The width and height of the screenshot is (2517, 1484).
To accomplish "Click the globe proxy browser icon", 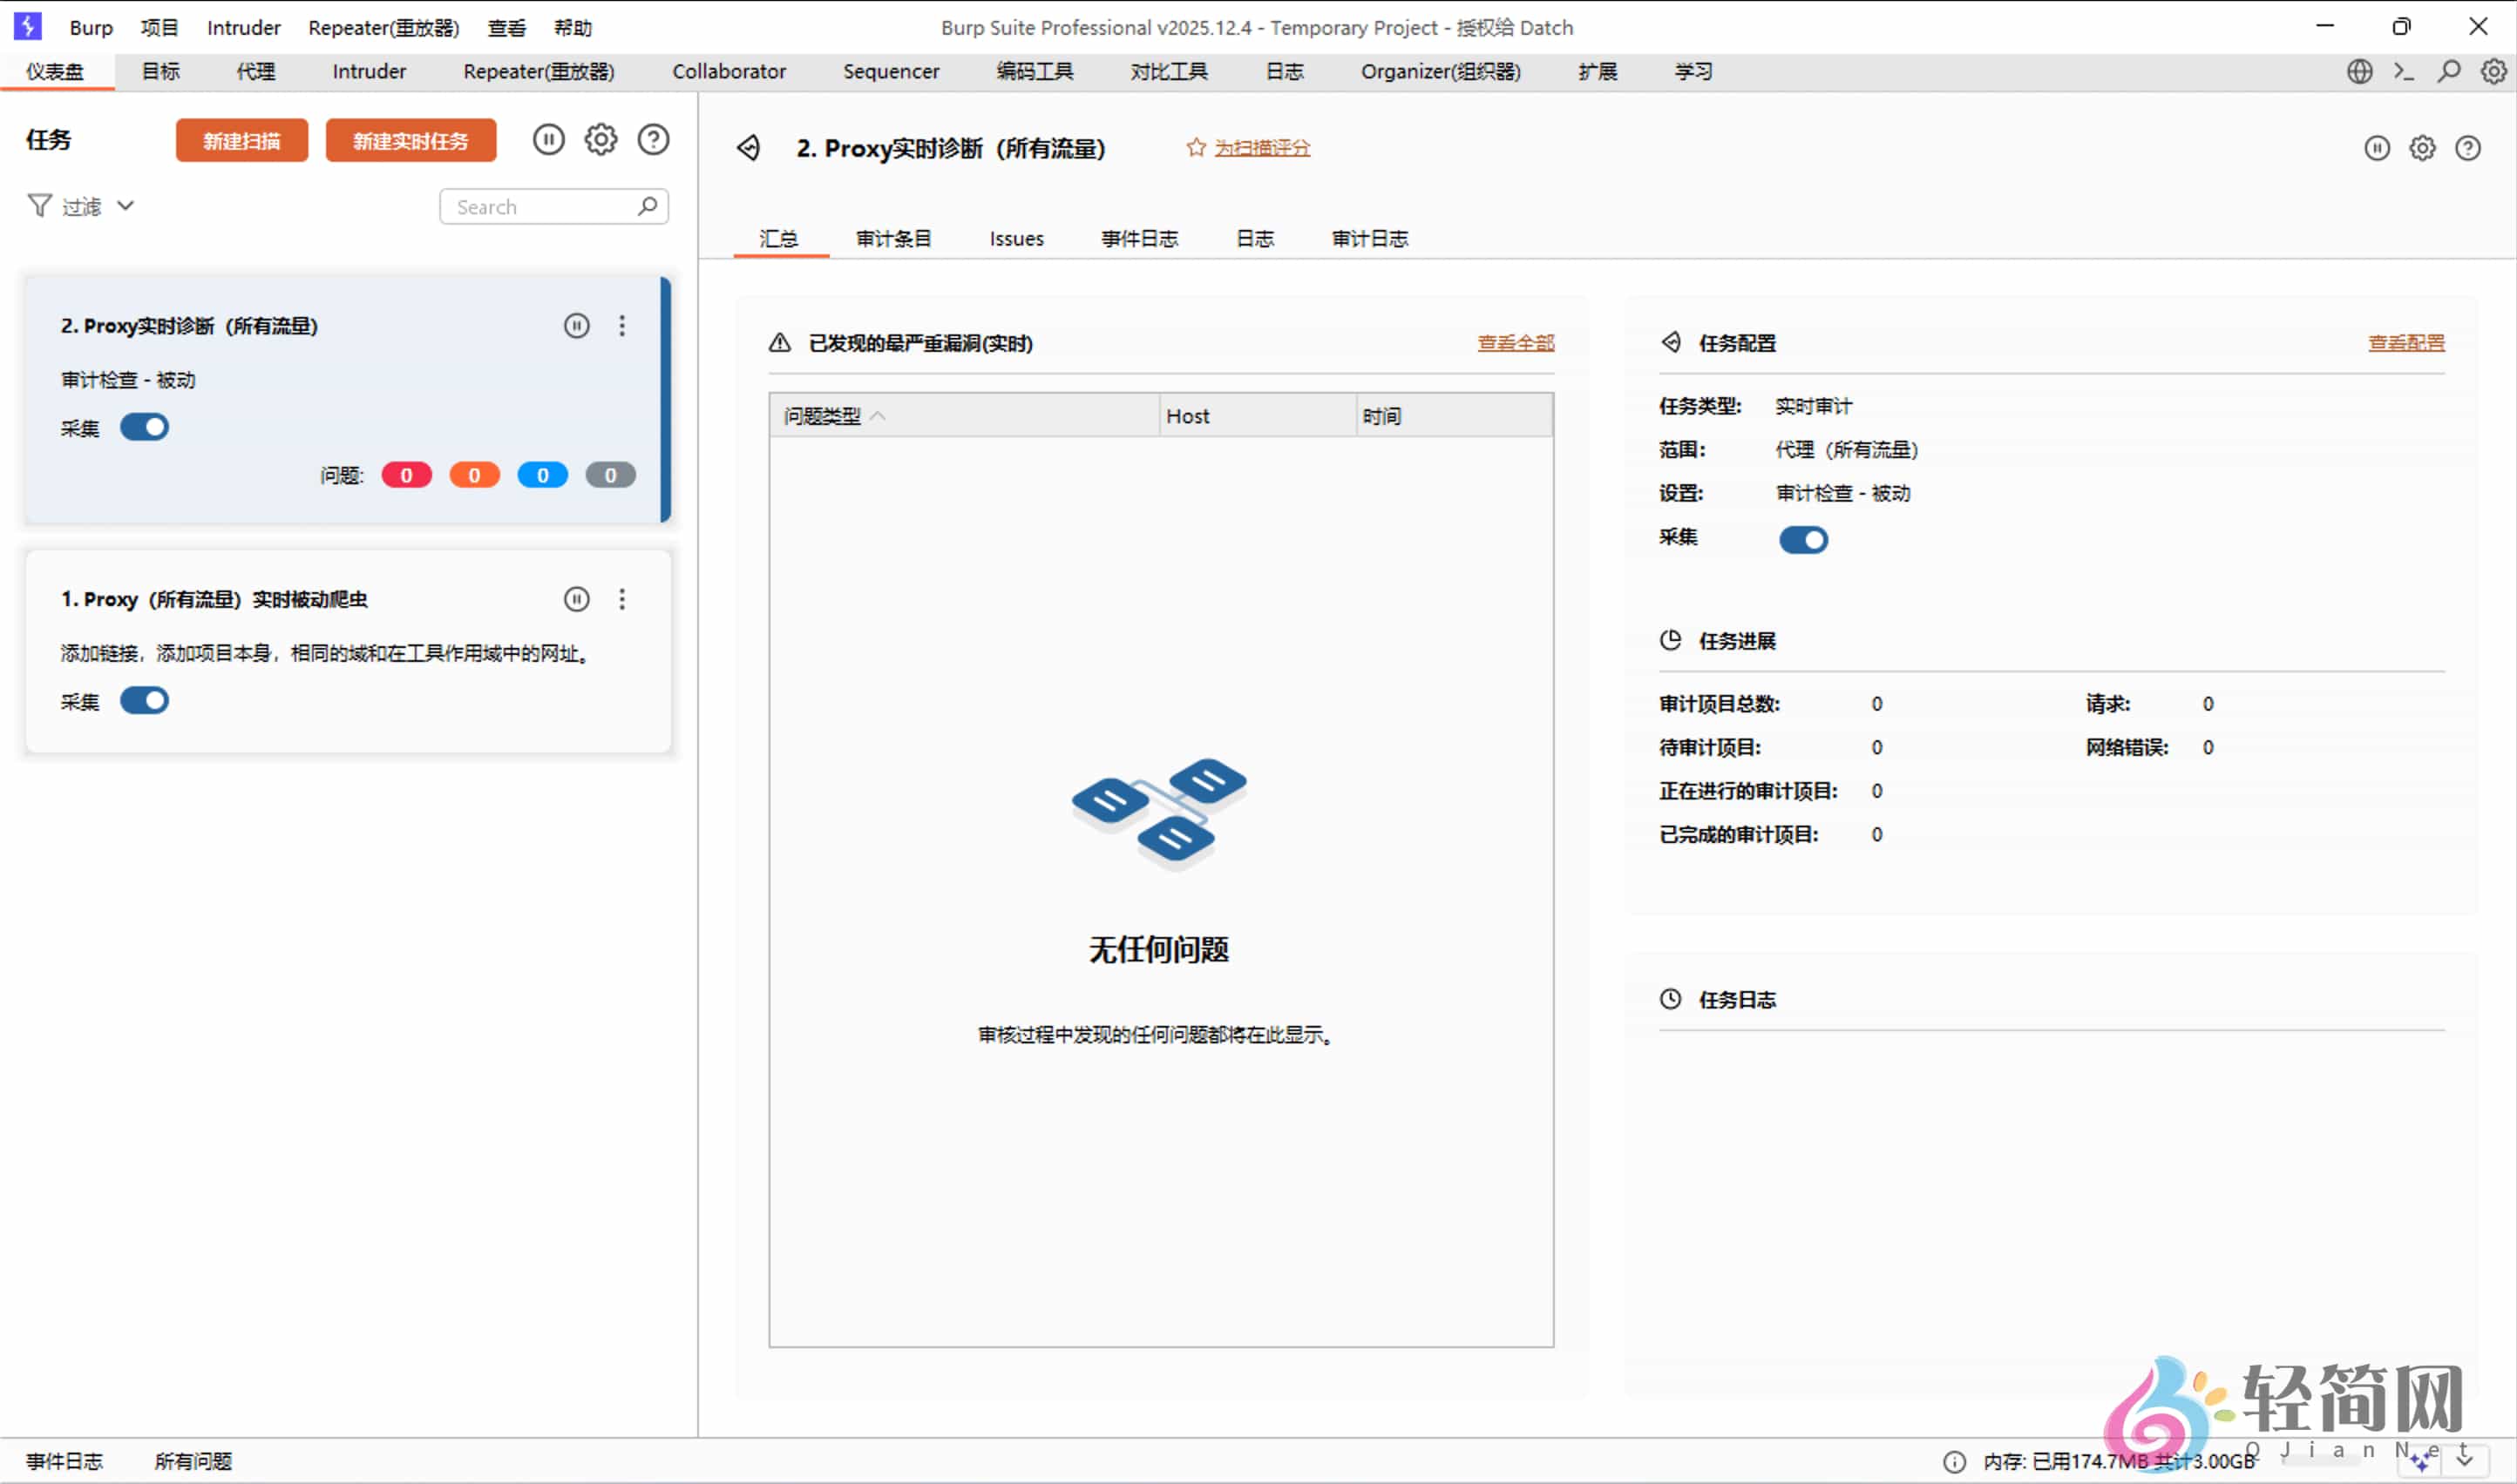I will point(2359,71).
